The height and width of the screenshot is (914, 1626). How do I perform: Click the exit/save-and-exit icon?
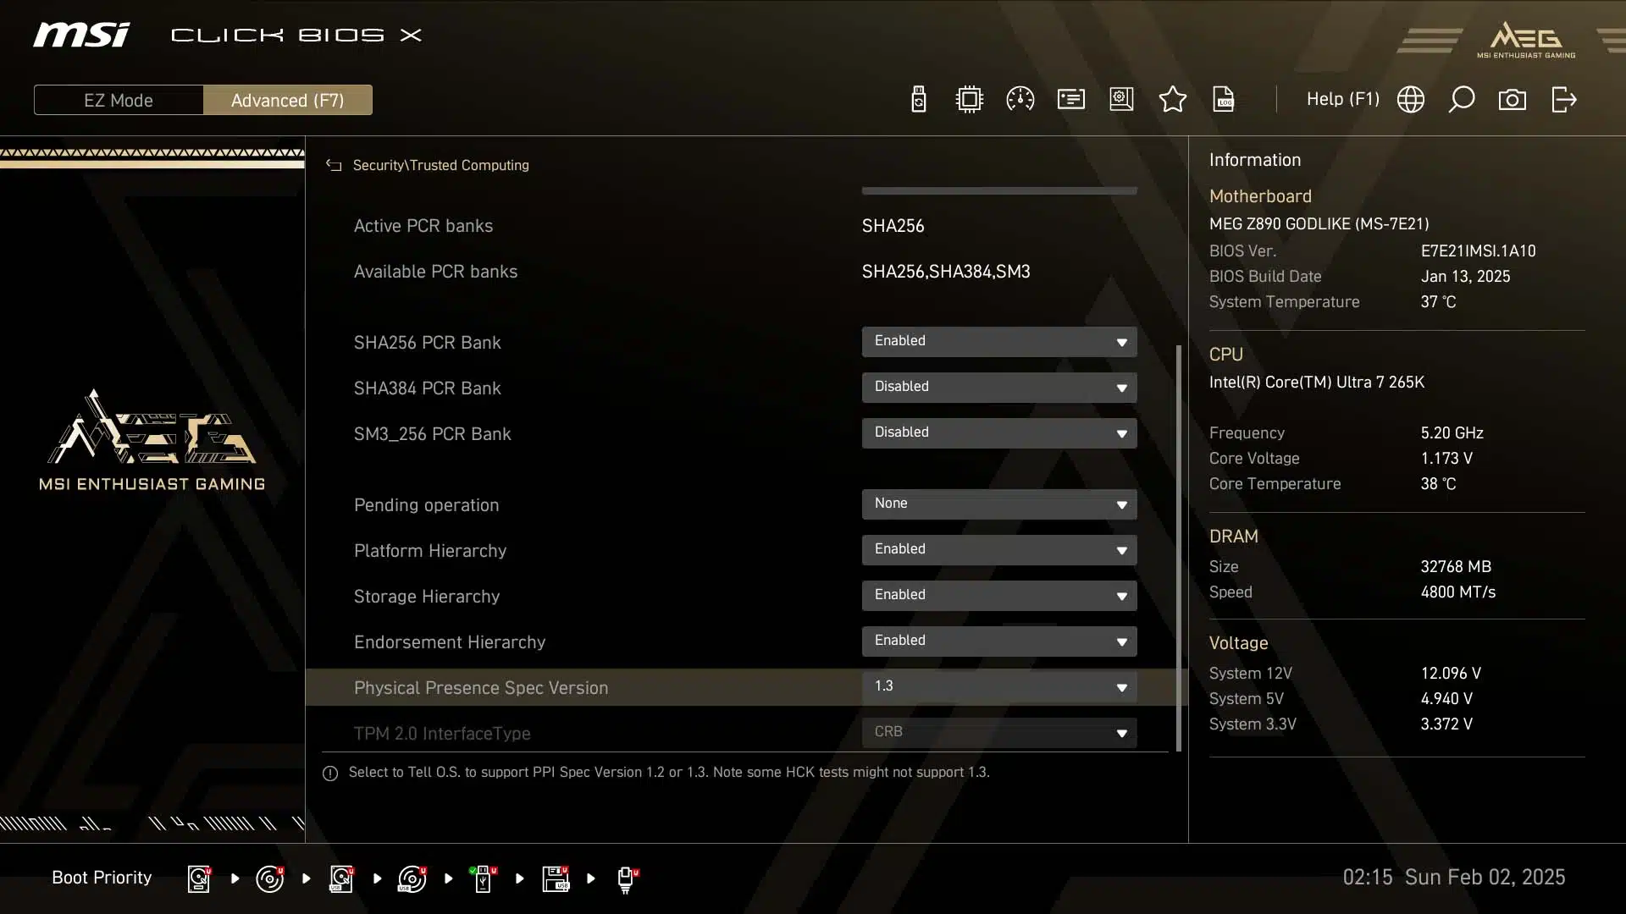tap(1563, 100)
